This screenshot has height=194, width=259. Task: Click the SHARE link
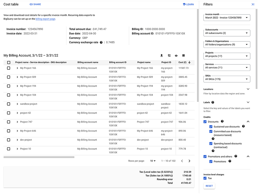point(35,4)
